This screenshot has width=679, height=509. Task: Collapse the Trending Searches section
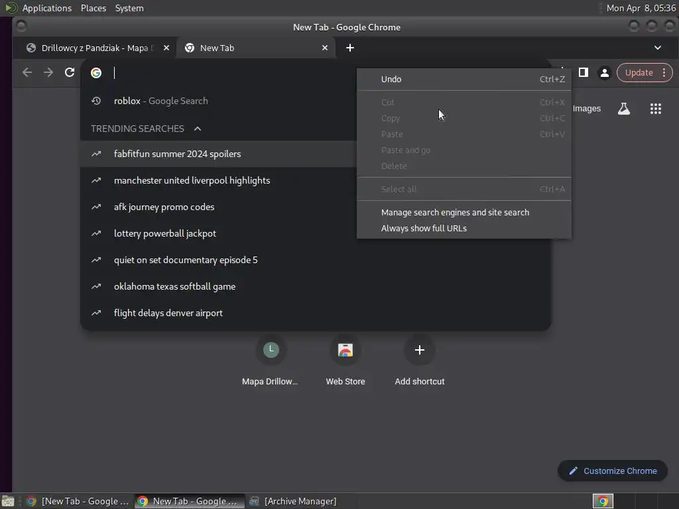coord(198,129)
